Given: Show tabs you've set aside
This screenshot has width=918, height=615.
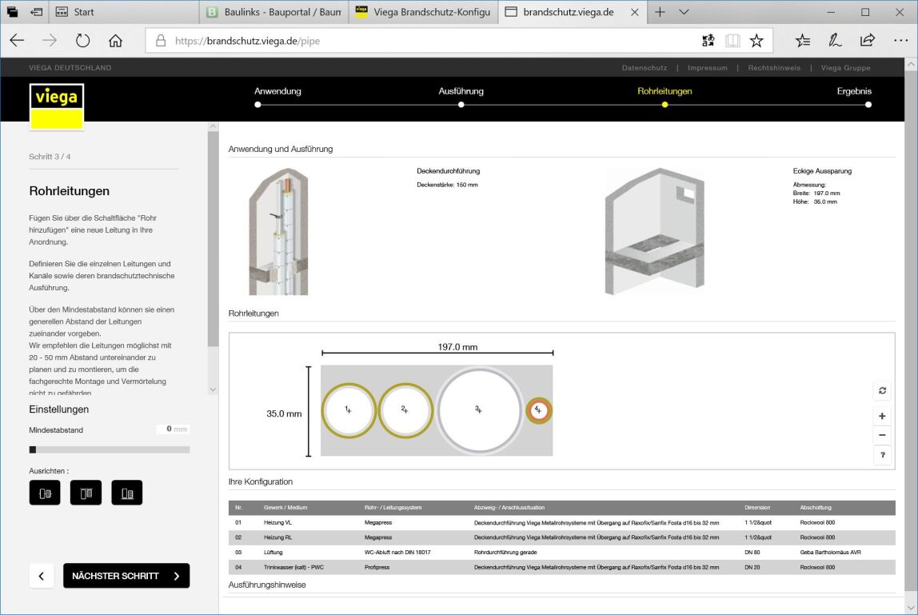Looking at the screenshot, I should coord(12,12).
